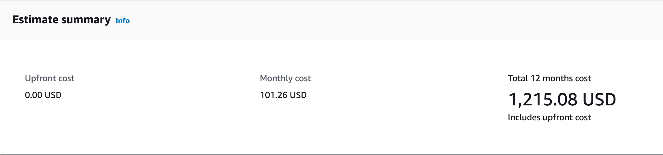Click the word Estimate in the heading
This screenshot has height=155, width=663.
(x=35, y=20)
